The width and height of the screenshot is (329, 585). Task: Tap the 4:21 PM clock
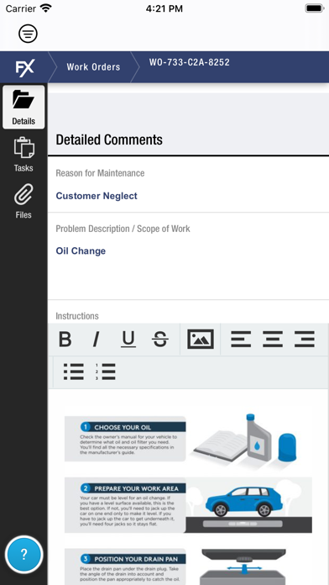(164, 8)
